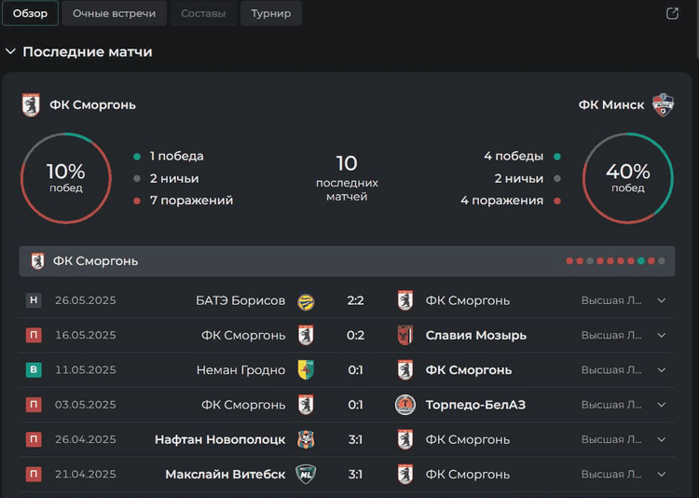The image size is (699, 498).
Task: Open the 2:2 score of the BATE match
Action: (x=355, y=301)
